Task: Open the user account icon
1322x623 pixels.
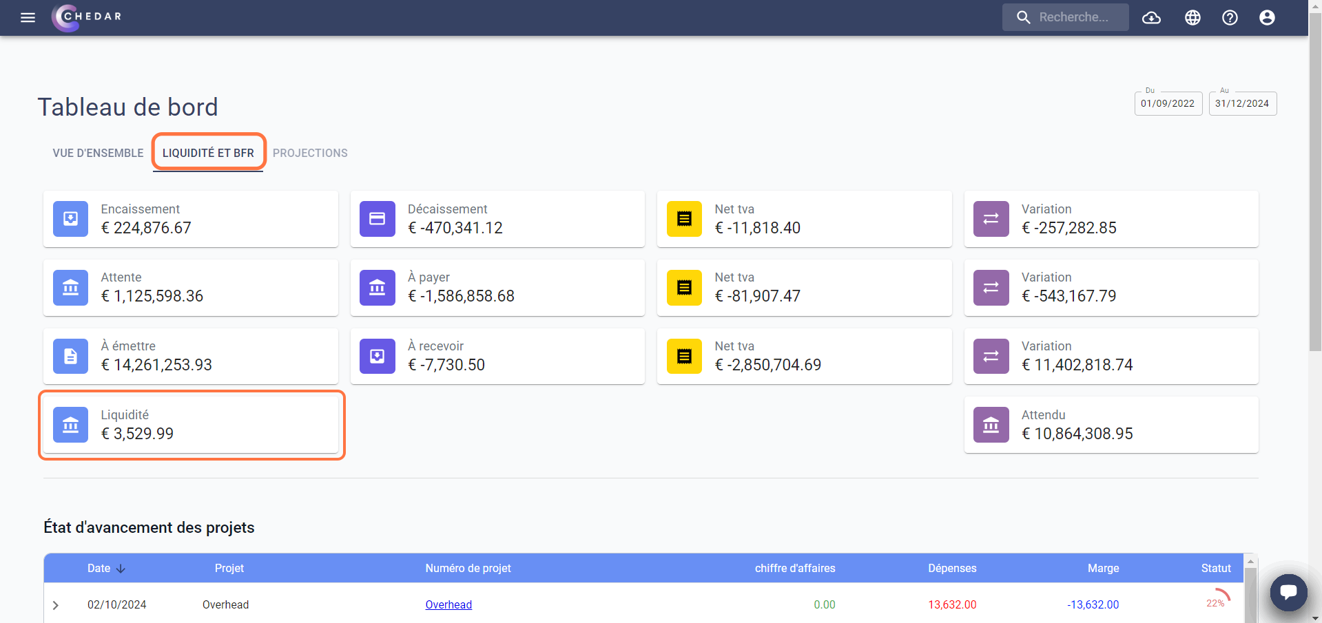Action: (x=1267, y=17)
